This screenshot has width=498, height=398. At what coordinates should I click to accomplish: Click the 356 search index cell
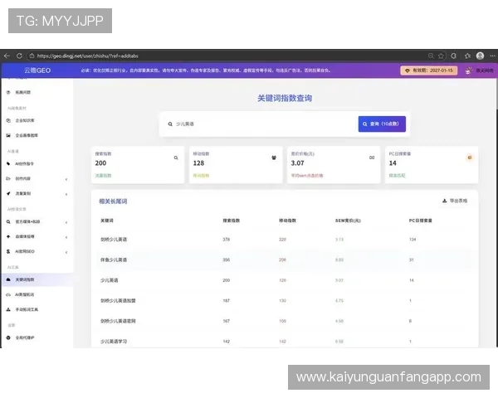pyautogui.click(x=226, y=260)
